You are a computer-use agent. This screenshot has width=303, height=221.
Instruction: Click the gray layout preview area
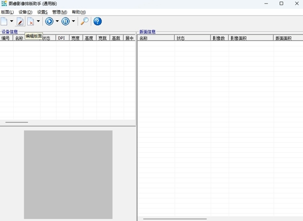coord(68,174)
